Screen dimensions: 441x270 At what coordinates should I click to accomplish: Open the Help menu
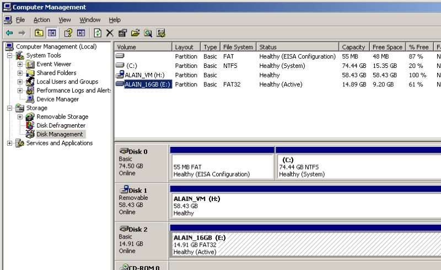[115, 20]
